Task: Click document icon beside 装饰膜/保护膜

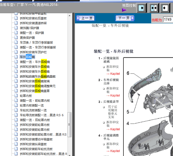Action: (x=16, y=28)
